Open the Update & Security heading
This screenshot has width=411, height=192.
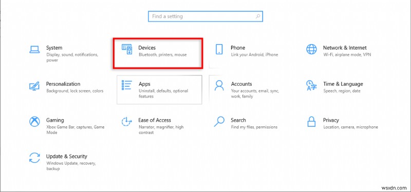point(67,157)
